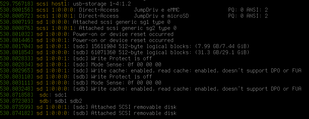309x119 pixels.
Task: Click '[sdc] Write Protect is off' message
Action: pyautogui.click(x=112, y=59)
